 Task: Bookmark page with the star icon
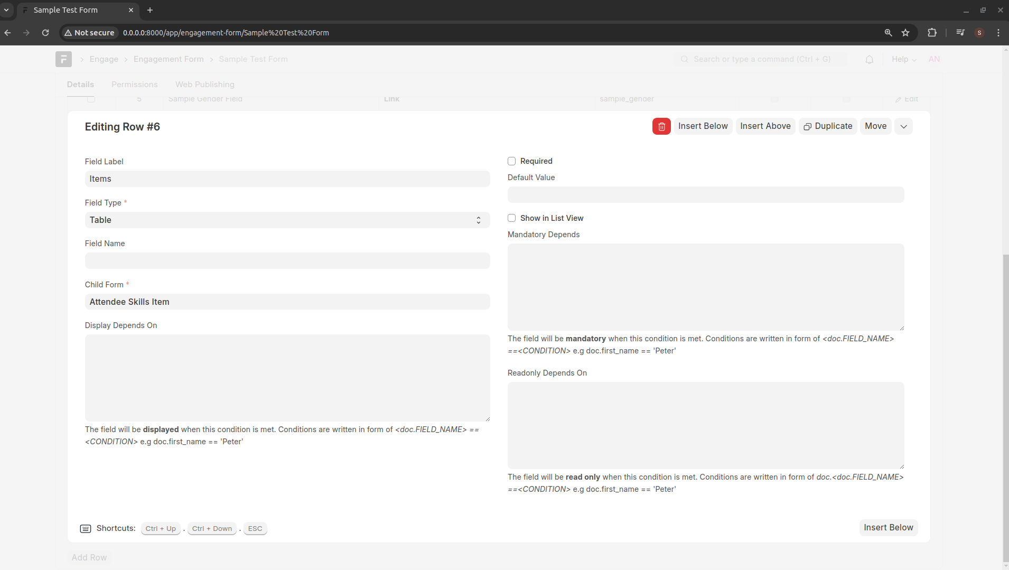coord(905,33)
